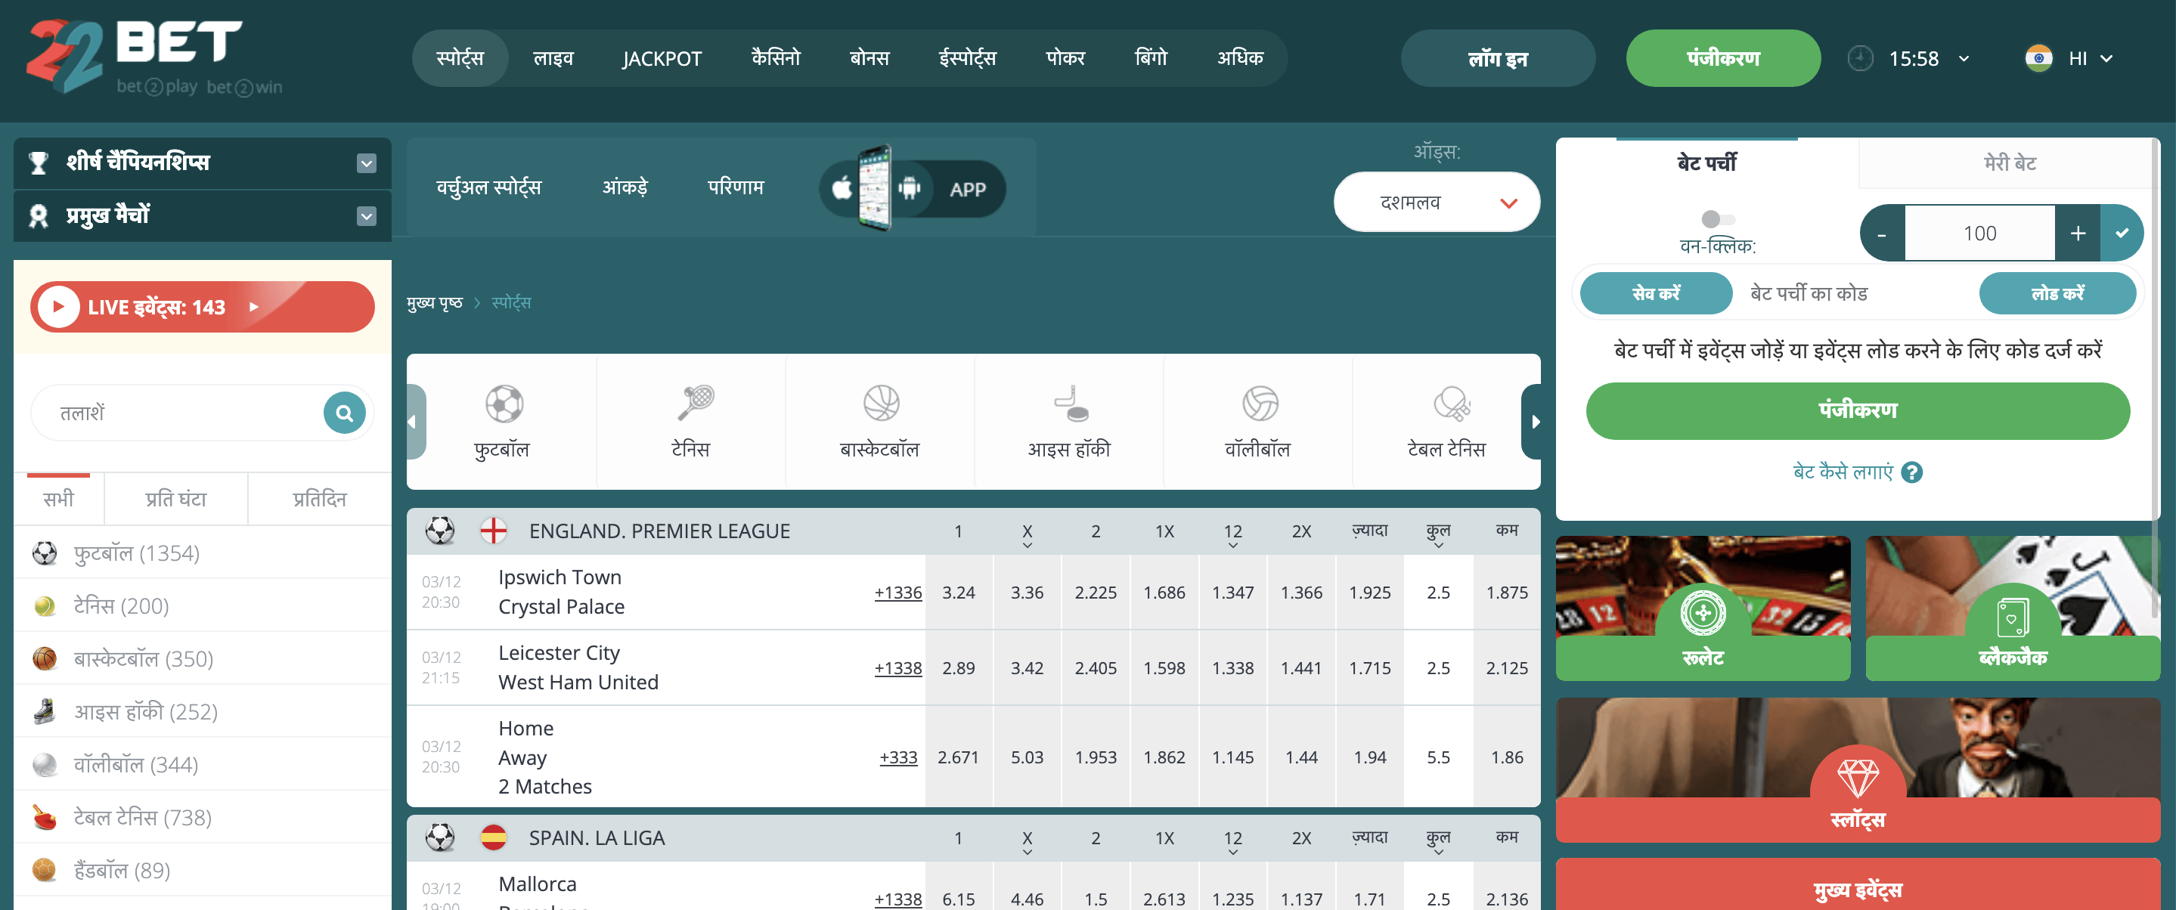Click the Apple and Android APP banner

point(913,188)
